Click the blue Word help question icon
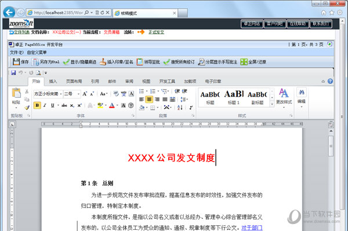This screenshot has height=231, width=348. [330, 81]
